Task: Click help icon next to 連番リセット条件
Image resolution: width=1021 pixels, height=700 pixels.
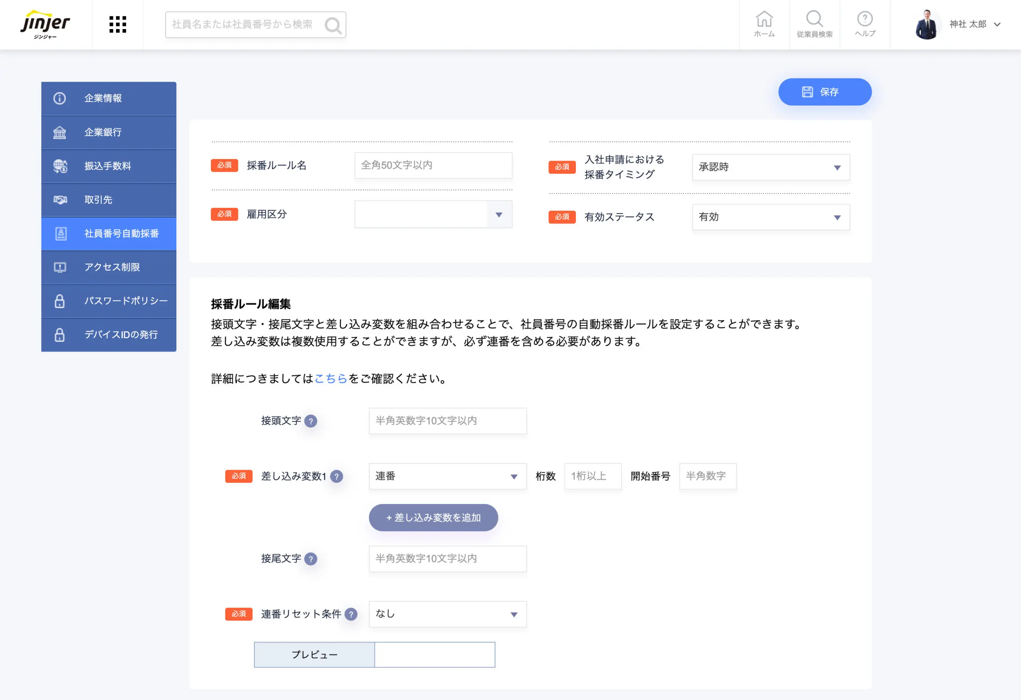Action: [351, 614]
